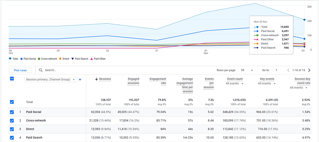Click Total legend item below chart

[x=13, y=59]
